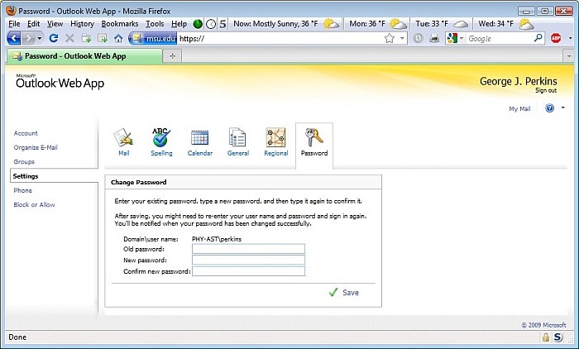Click the padlock security icon in status bar
The width and height of the screenshot is (579, 349).
(545, 337)
